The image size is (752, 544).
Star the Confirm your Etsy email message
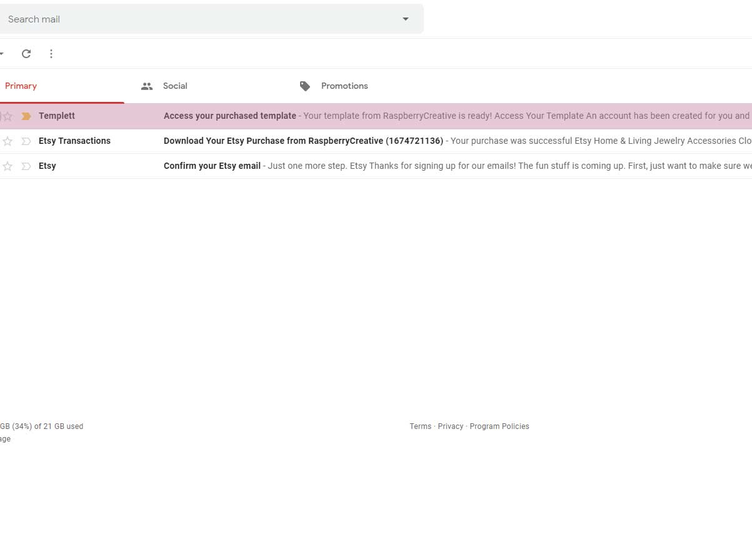[x=8, y=166]
